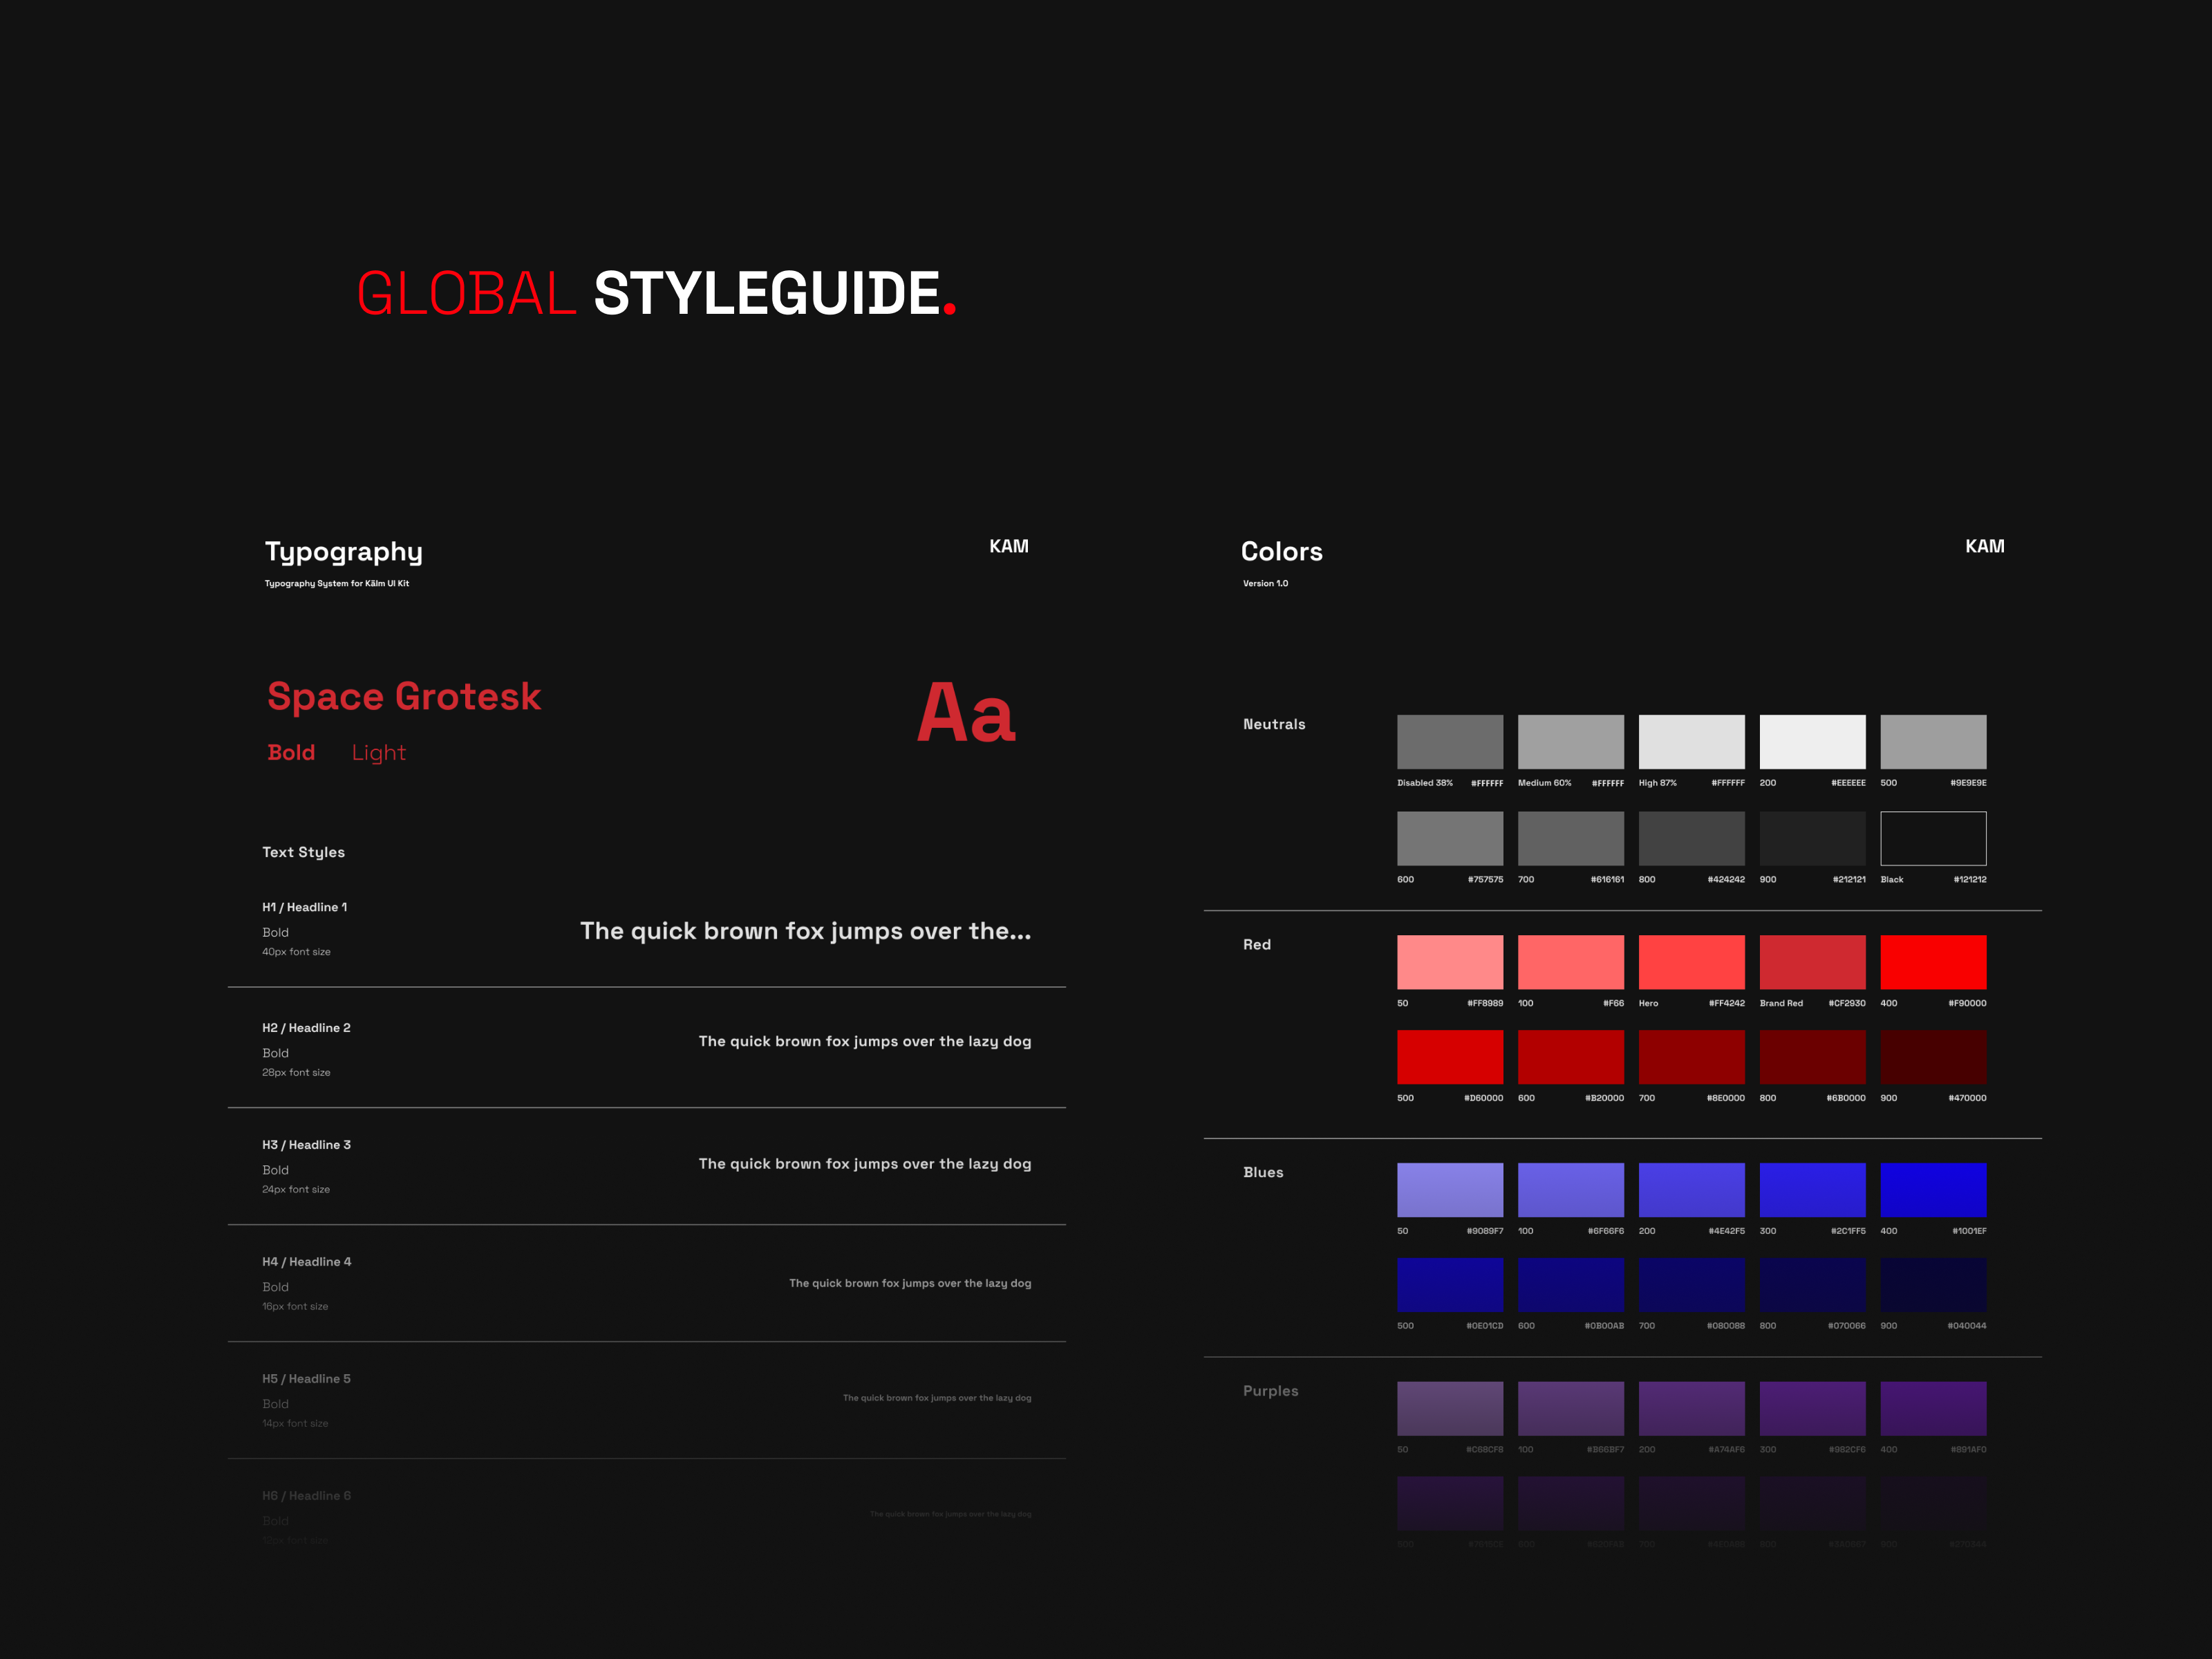Select the Red 400 #F90000 swatch
The height and width of the screenshot is (1659, 2212).
point(1933,962)
